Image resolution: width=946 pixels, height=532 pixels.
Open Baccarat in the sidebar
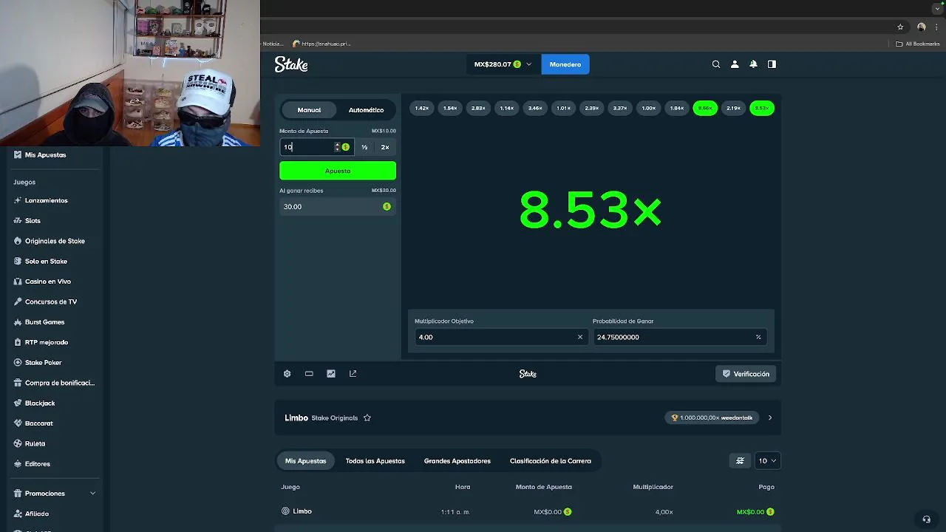coord(38,423)
